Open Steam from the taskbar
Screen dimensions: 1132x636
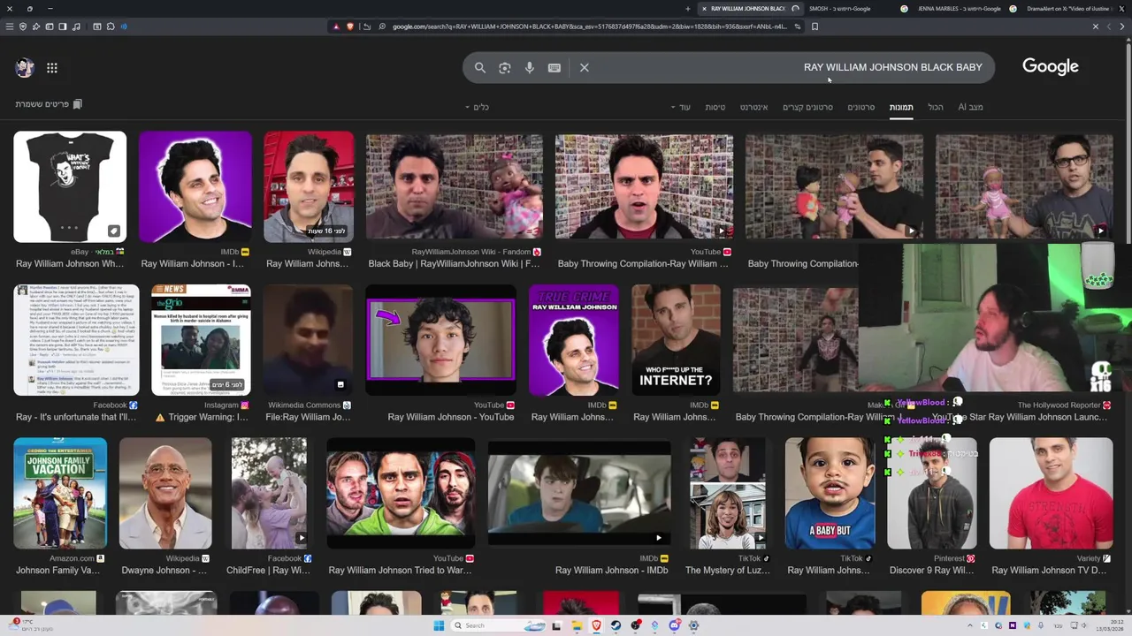(616, 625)
